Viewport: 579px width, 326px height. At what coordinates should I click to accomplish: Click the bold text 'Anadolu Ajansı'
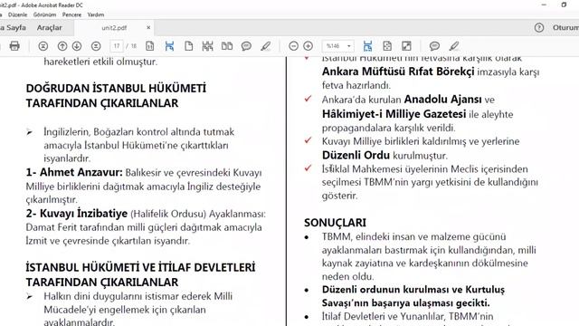click(x=442, y=100)
